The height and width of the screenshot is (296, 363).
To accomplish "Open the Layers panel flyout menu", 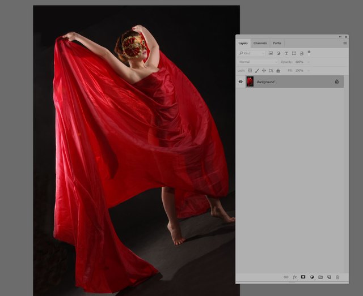I will (345, 43).
